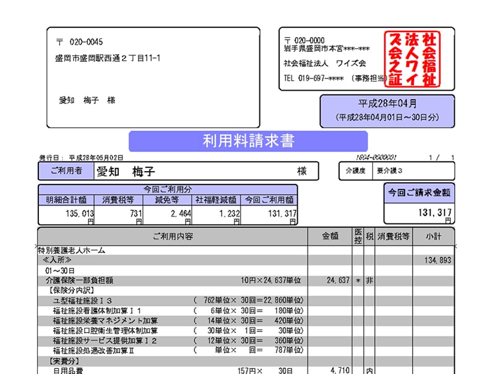The height and width of the screenshot is (374, 495).
Task: Click recipient name 愛知 梅子 様 in address box
Action: pyautogui.click(x=87, y=100)
